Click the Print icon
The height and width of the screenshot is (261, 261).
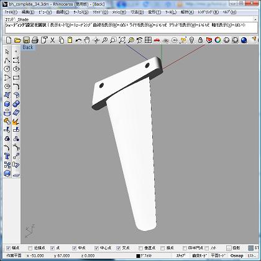coord(35,40)
